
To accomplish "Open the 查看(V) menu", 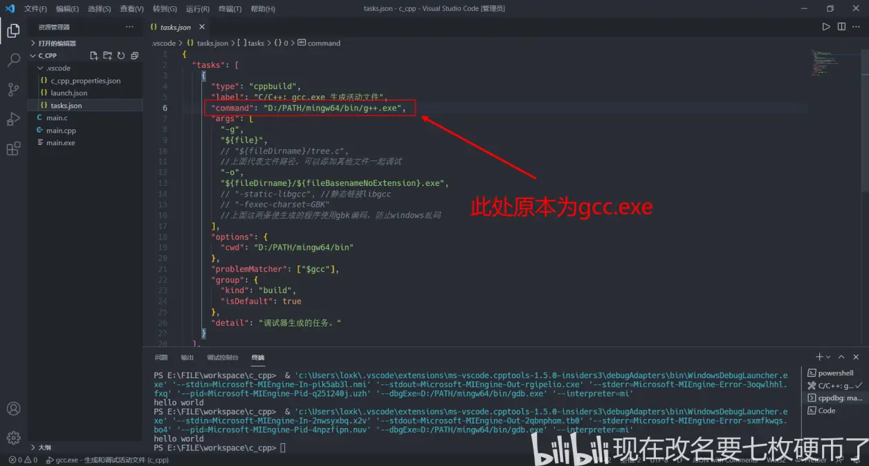I will pyautogui.click(x=131, y=9).
